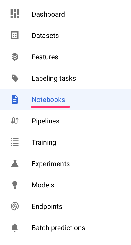Open the Batch predictions entry

65,228
